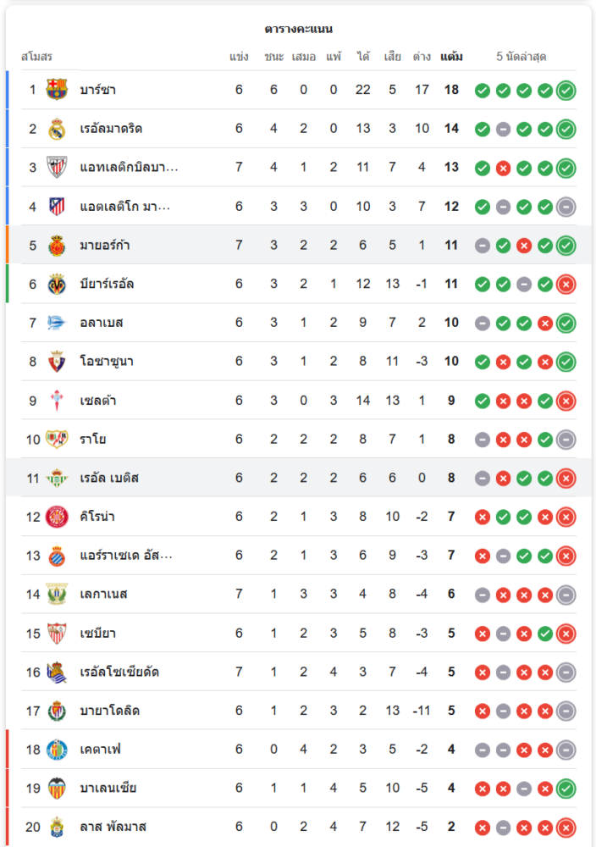Viewport: 596px width, 847px height.
Task: Click the Valencia bat crest icon
Action: 57,788
